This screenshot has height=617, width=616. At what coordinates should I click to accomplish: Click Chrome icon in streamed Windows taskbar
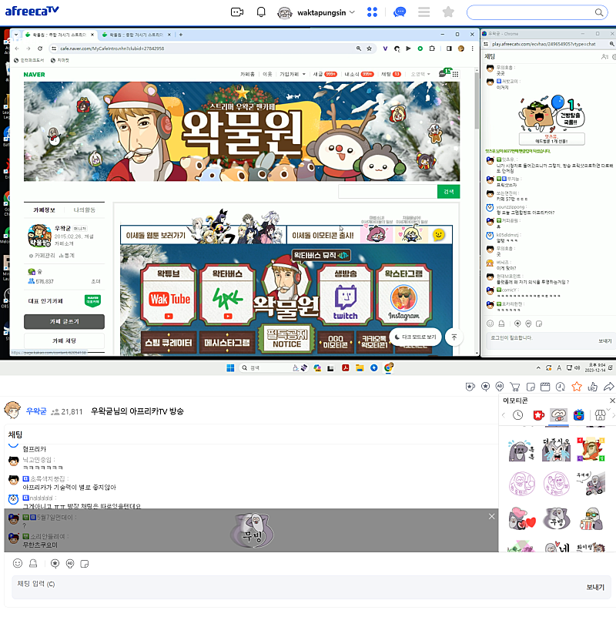click(388, 367)
